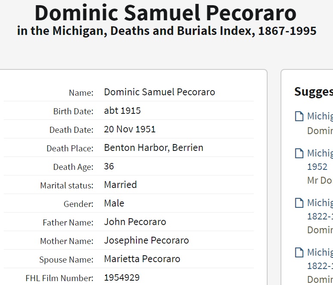Screen dimensions: 333x285
Task: Click the Dominic Samuel Pecoraro page heading
Action: pos(165,13)
